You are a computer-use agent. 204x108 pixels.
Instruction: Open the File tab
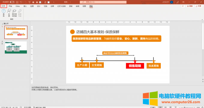coord(4,6)
